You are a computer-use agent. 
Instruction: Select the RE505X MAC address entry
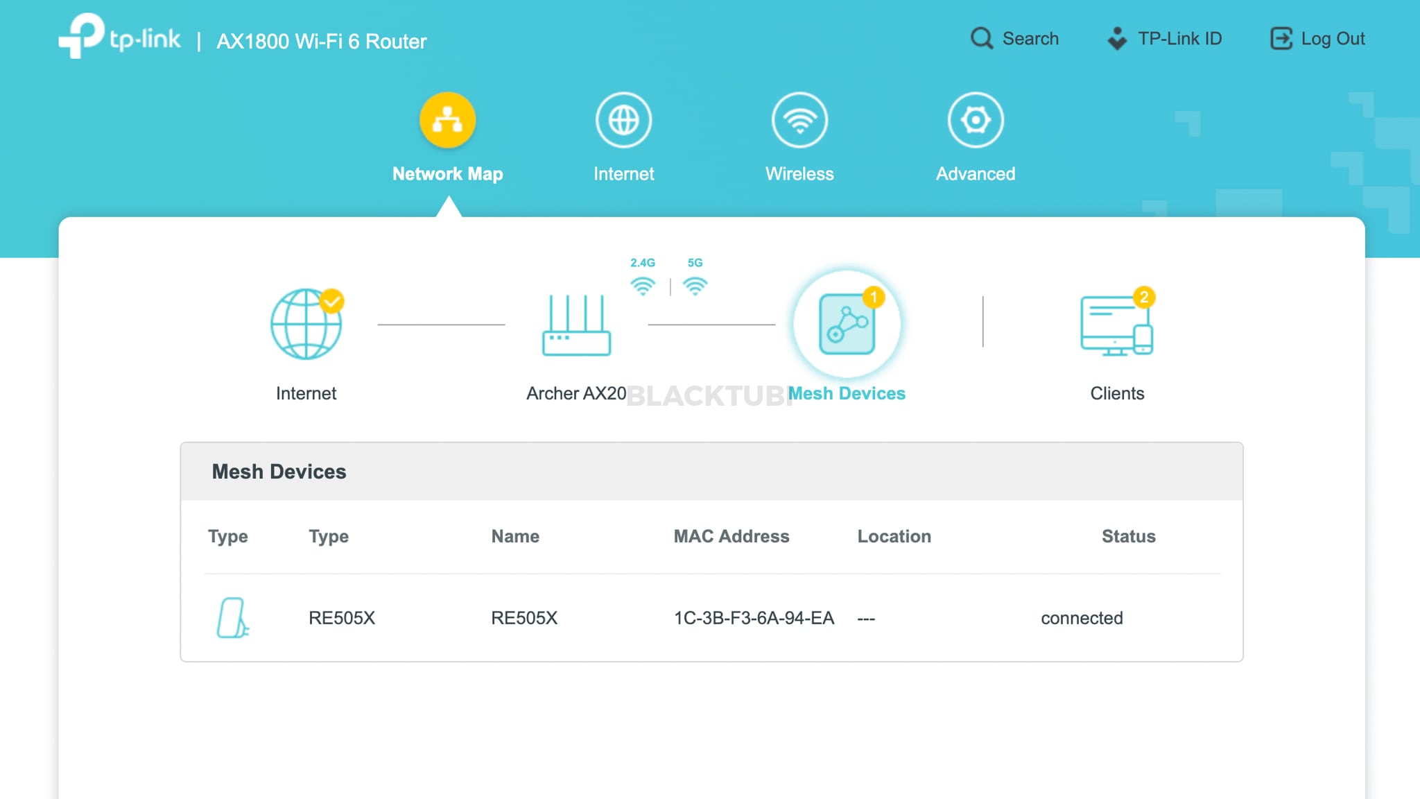(754, 617)
